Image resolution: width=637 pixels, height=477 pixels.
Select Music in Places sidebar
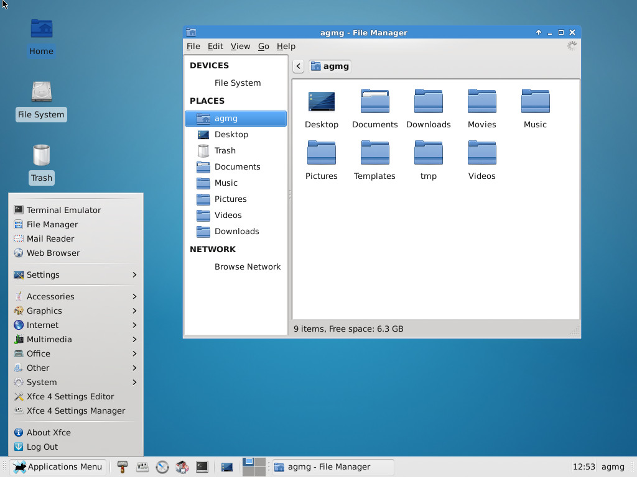tap(236, 183)
